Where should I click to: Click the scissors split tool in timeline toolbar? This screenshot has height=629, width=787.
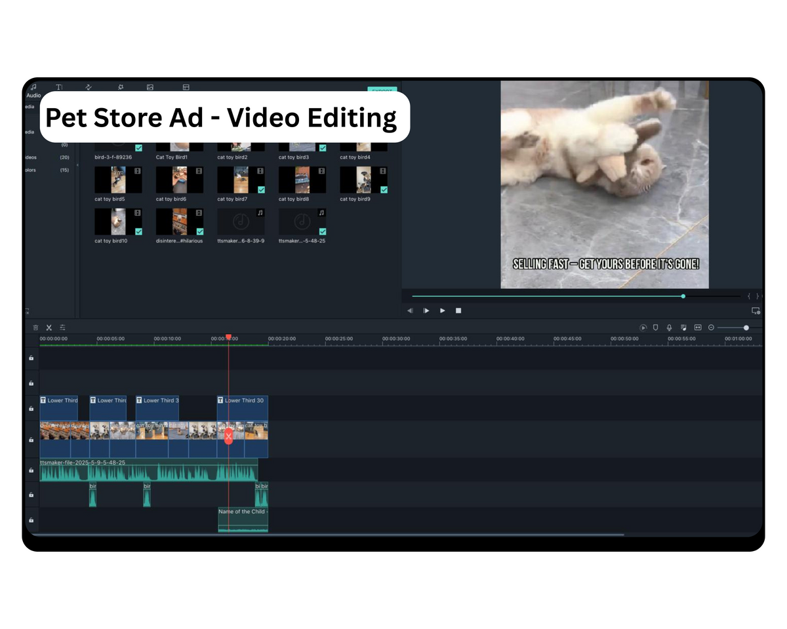[49, 328]
